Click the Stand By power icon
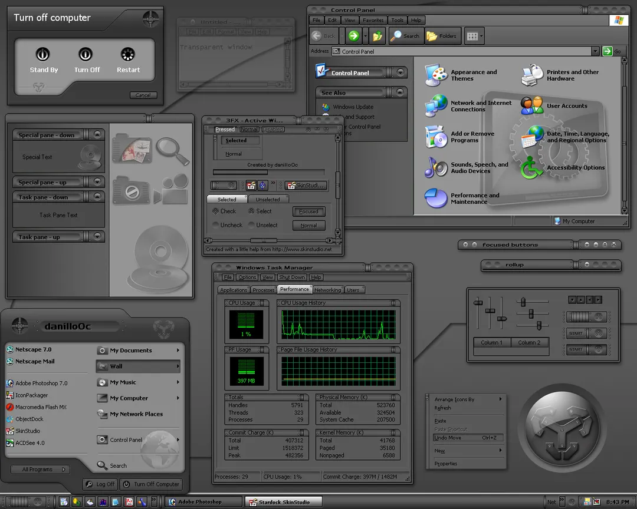This screenshot has height=509, width=637. coord(42,54)
